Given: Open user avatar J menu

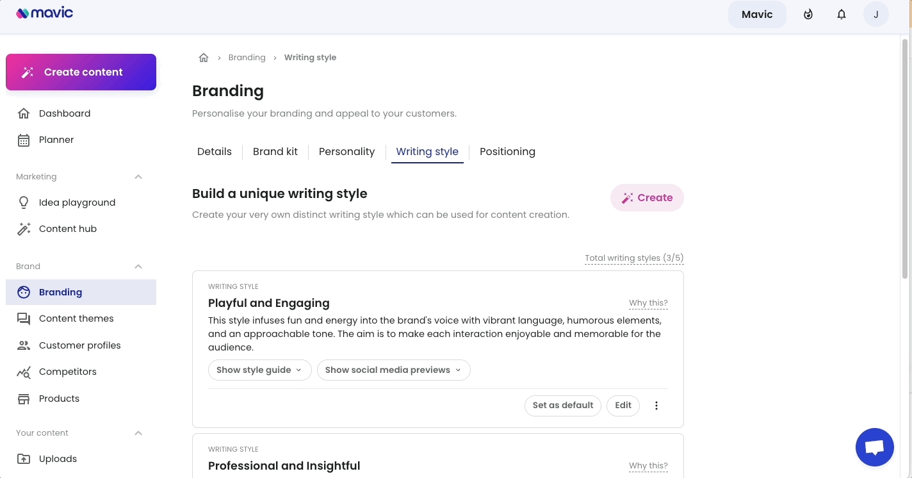Looking at the screenshot, I should click(876, 14).
